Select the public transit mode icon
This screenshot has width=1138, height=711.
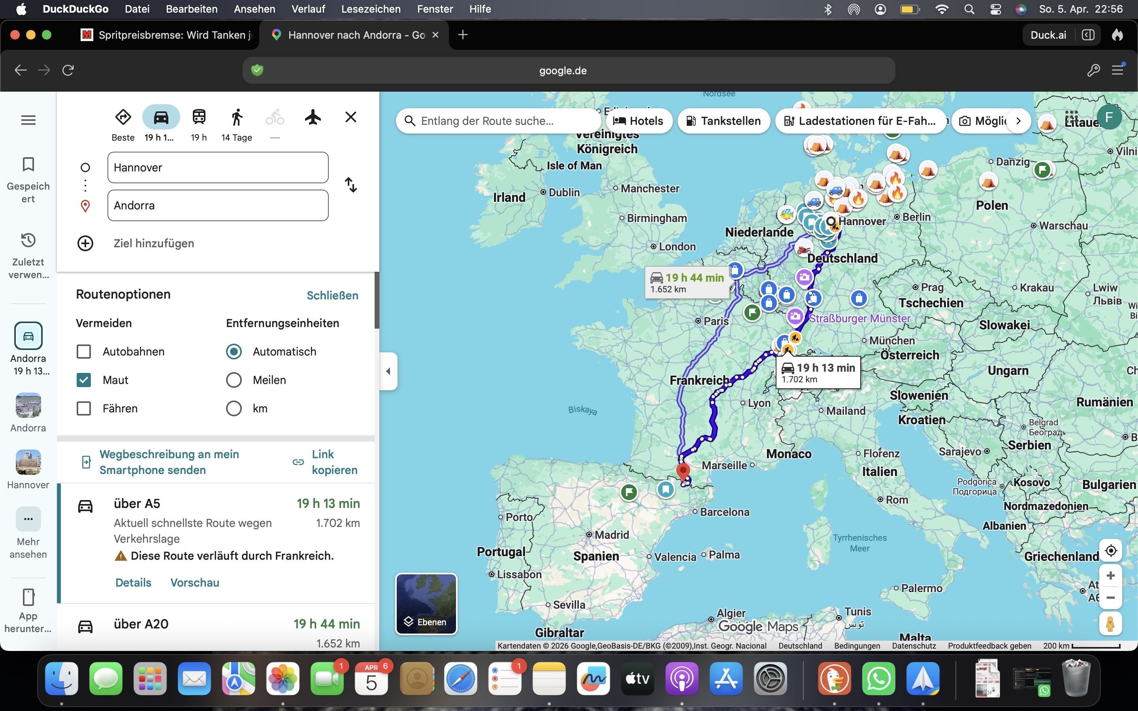[199, 117]
